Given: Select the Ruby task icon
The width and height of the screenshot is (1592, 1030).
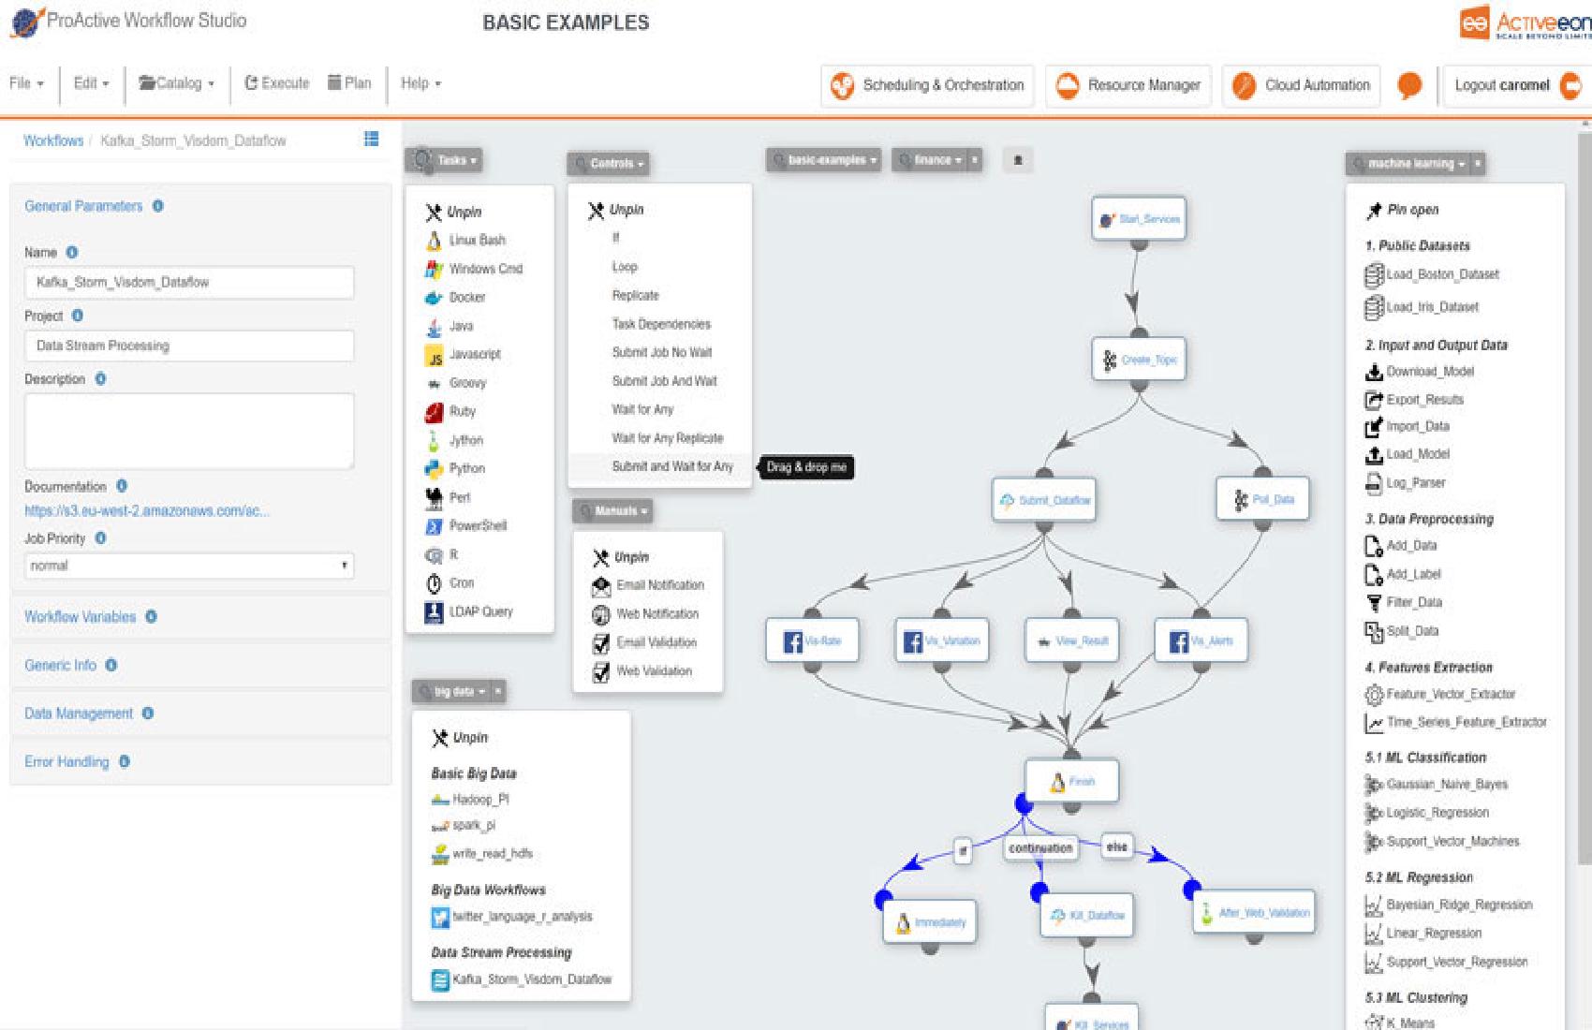Looking at the screenshot, I should (433, 412).
